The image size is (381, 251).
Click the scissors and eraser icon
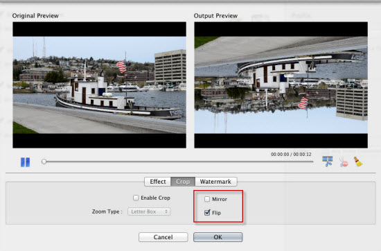pyautogui.click(x=344, y=162)
